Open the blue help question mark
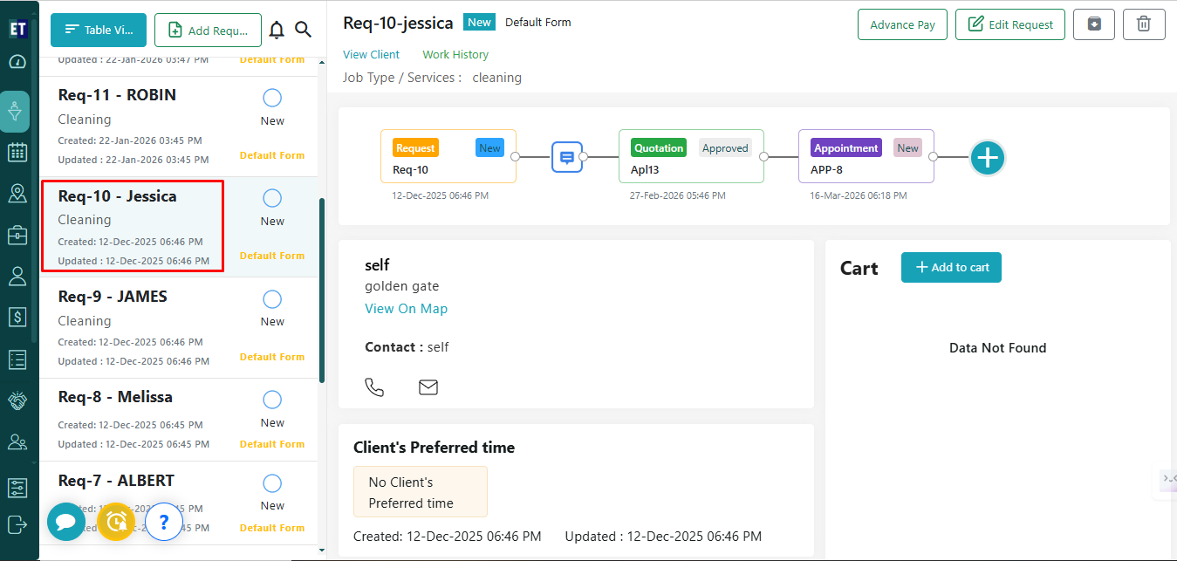This screenshot has width=1177, height=561. [163, 522]
